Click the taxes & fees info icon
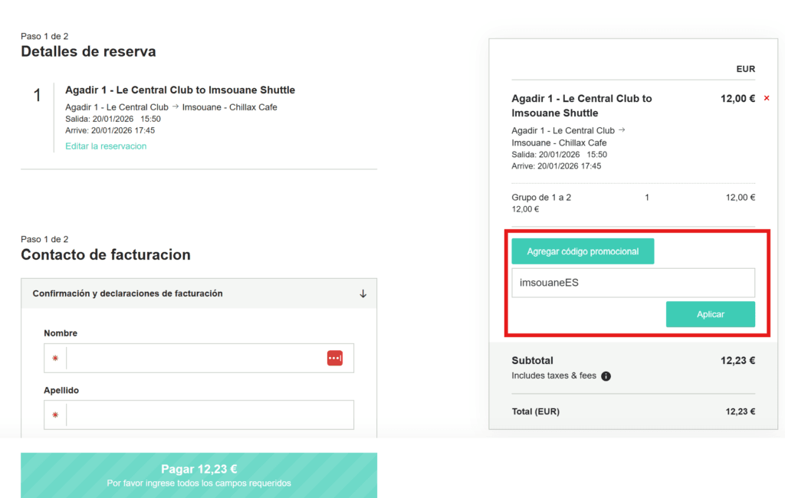The height and width of the screenshot is (498, 785). click(x=606, y=376)
